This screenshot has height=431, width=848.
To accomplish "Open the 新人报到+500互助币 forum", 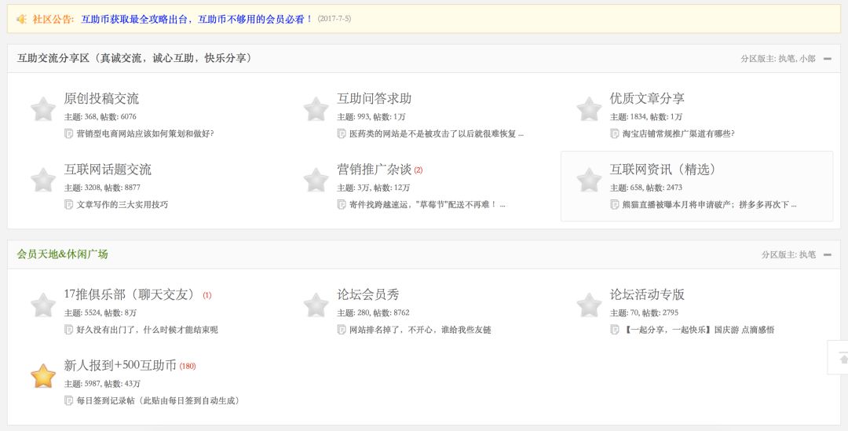I will pyautogui.click(x=120, y=365).
